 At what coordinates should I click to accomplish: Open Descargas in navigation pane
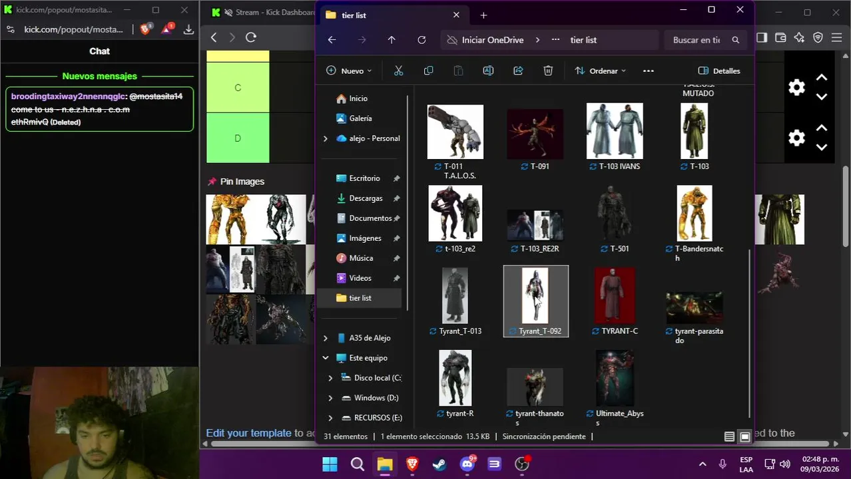(366, 198)
